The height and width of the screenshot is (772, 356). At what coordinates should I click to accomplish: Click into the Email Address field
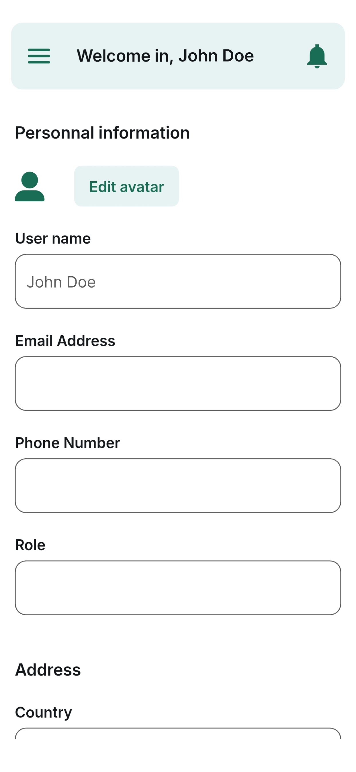point(178,384)
